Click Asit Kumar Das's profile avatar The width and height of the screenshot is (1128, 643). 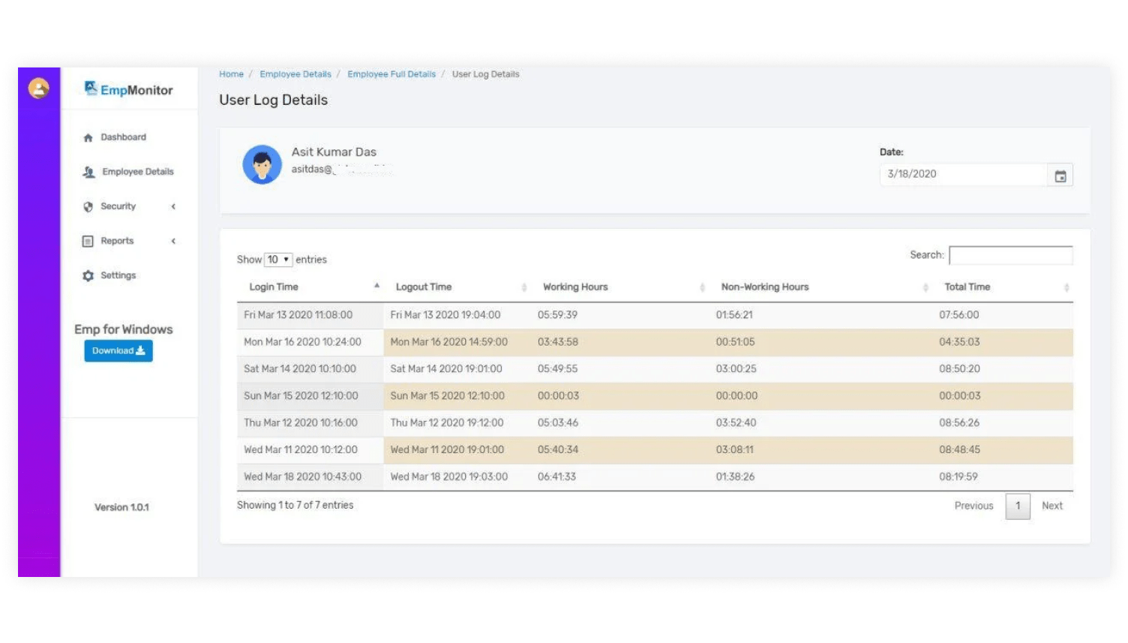[x=262, y=164]
